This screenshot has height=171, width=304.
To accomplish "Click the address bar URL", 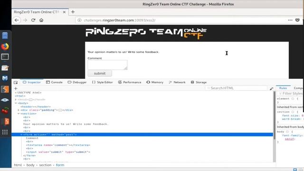I will pyautogui.click(x=119, y=20).
